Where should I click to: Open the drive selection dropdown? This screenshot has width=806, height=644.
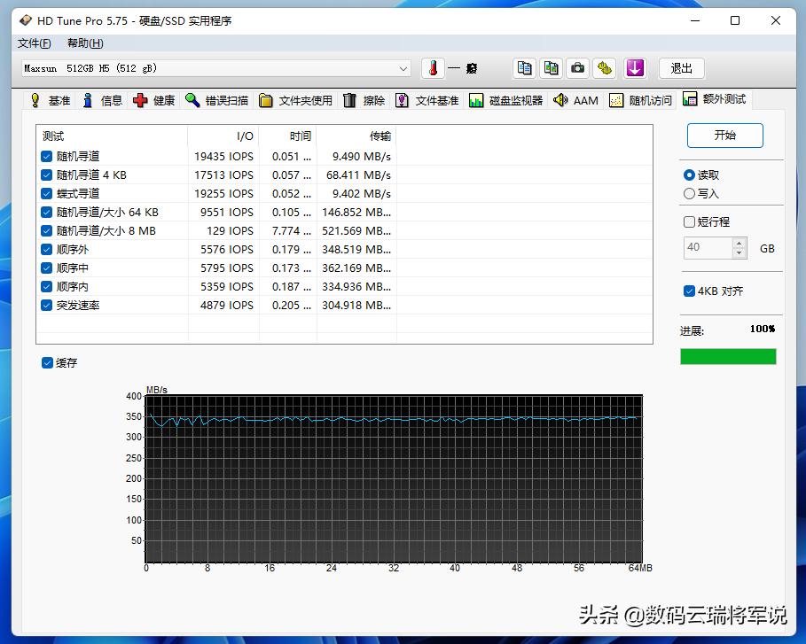point(404,67)
